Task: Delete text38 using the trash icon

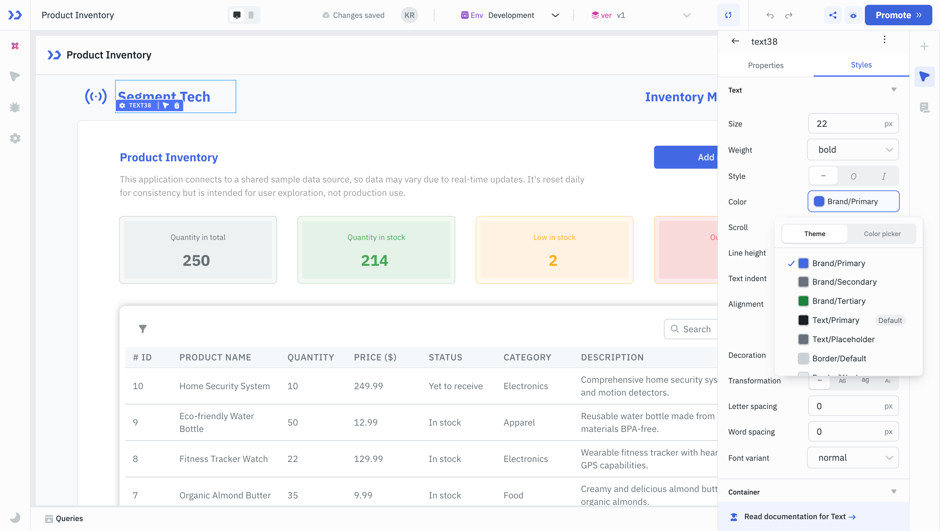Action: [176, 106]
